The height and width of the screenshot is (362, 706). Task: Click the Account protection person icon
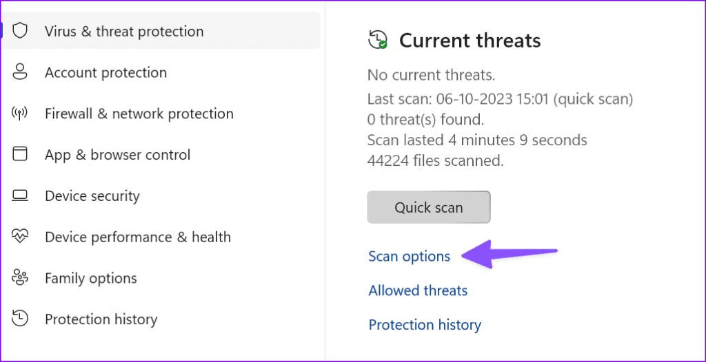[x=20, y=72]
